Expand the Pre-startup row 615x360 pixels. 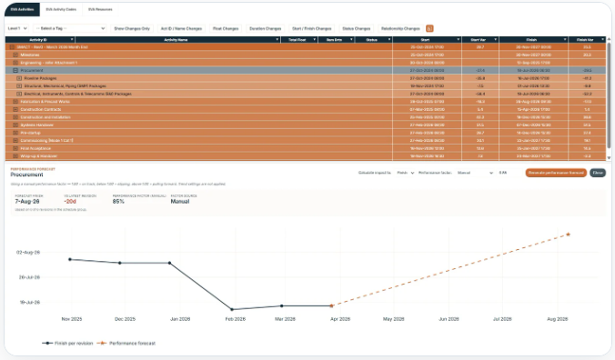click(15, 133)
